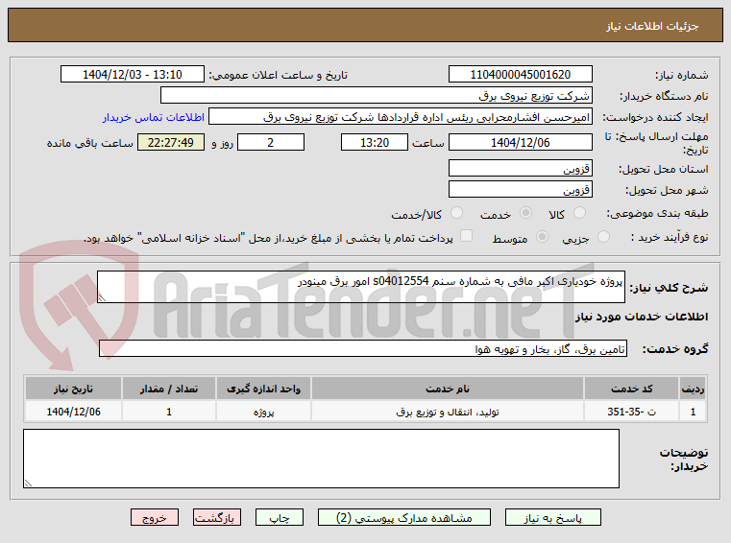This screenshot has width=731, height=543.
Task: Click the table date cell 1404/12/06
Action: tap(73, 412)
